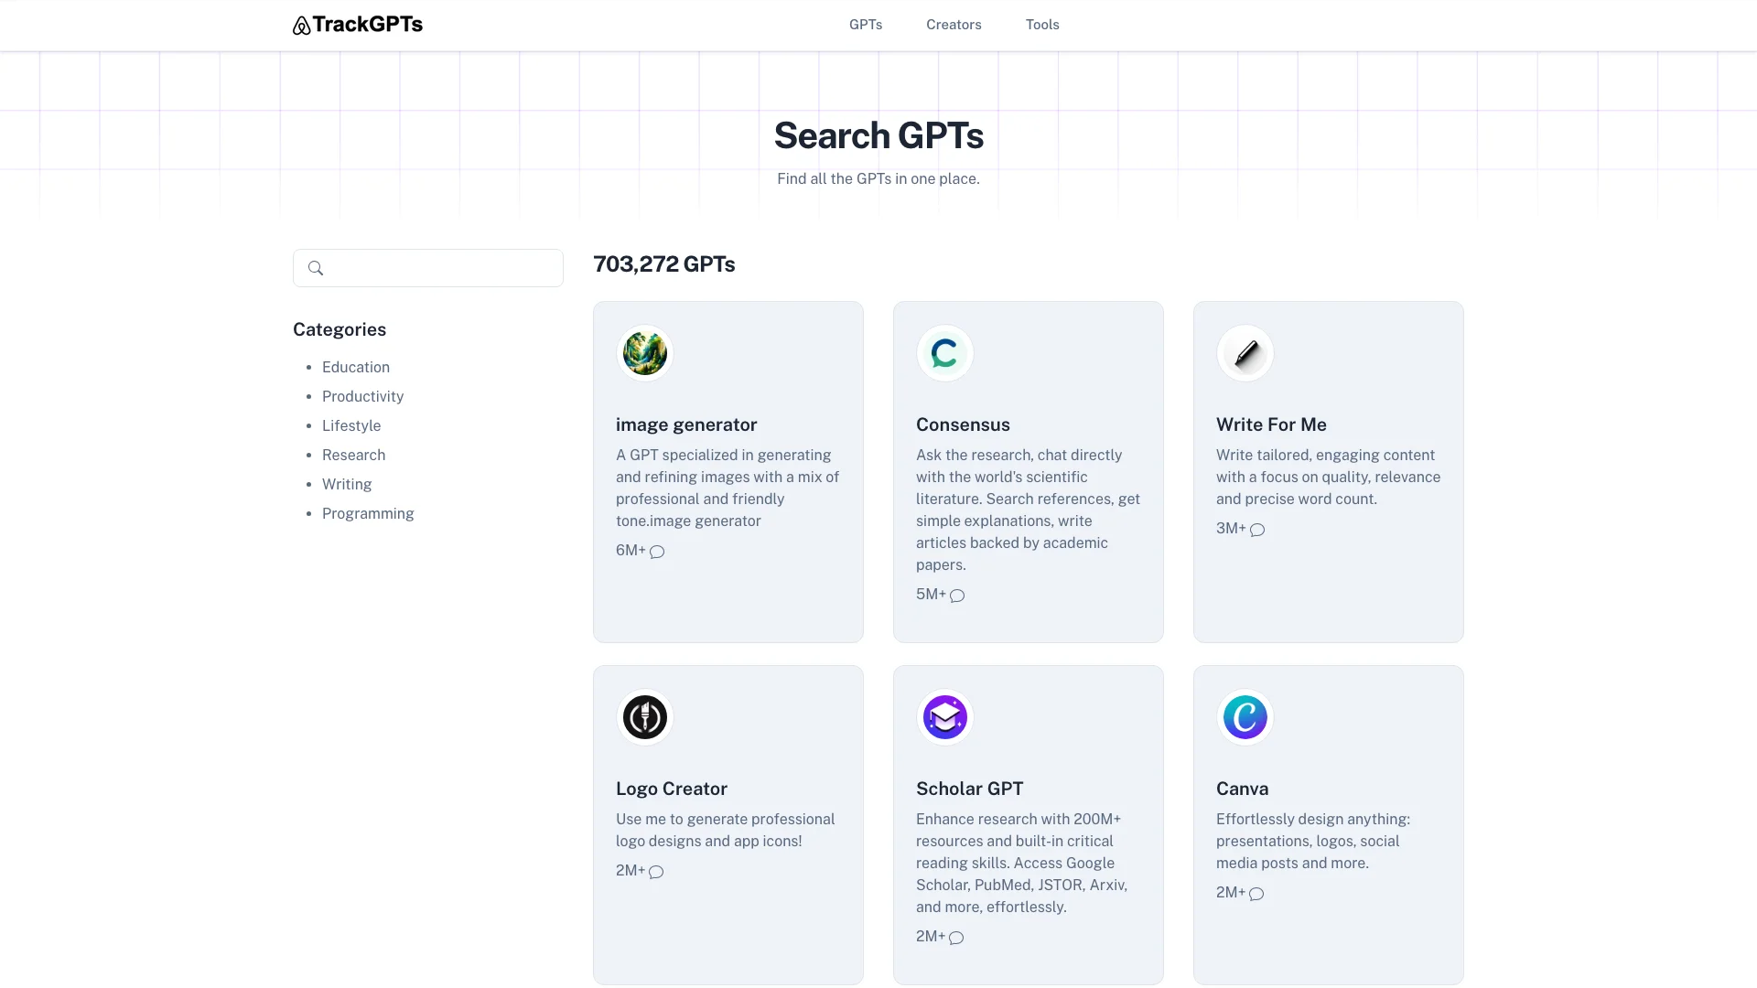
Task: Open the Scholar GPT title link
Action: tap(969, 789)
